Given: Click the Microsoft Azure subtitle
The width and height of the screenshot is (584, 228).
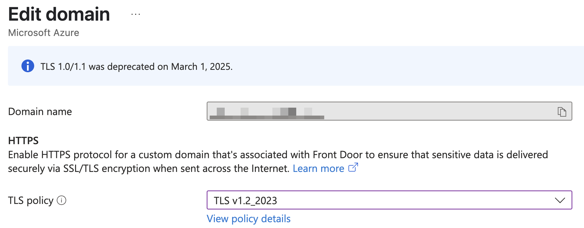Looking at the screenshot, I should (x=44, y=33).
